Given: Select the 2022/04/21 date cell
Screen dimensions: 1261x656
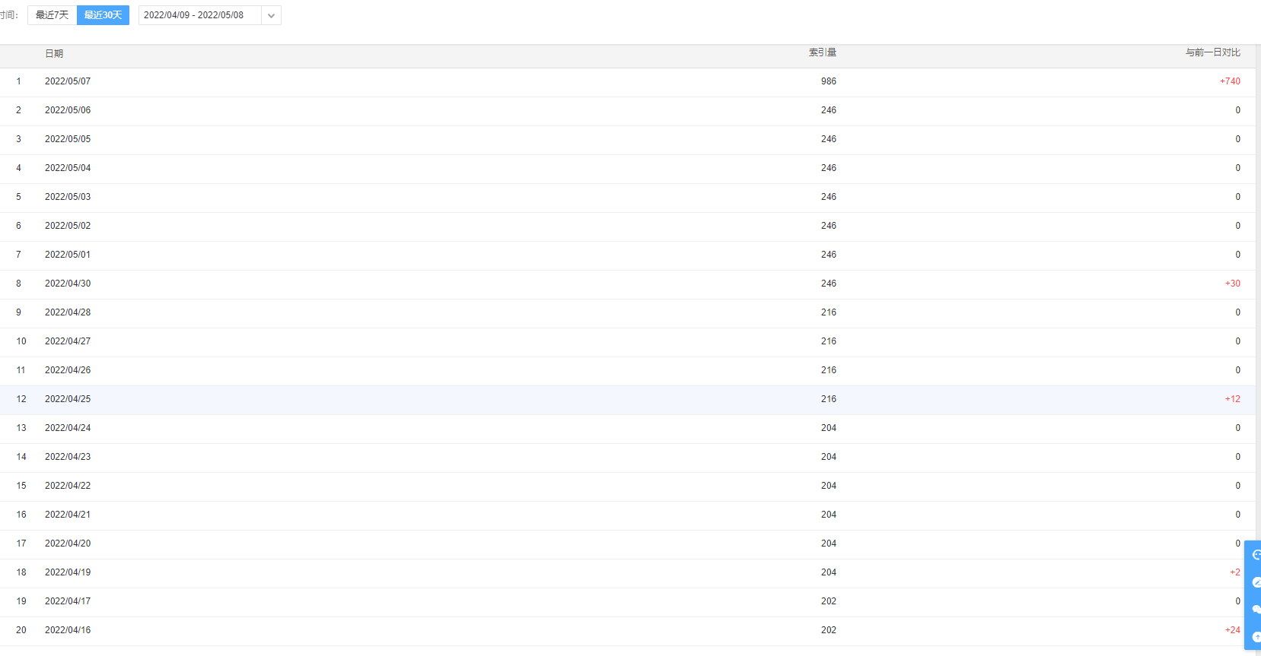Looking at the screenshot, I should (68, 515).
